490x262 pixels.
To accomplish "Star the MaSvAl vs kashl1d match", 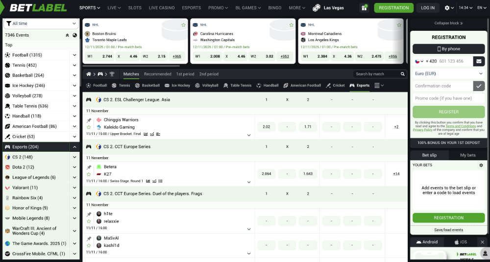I will click(89, 245).
